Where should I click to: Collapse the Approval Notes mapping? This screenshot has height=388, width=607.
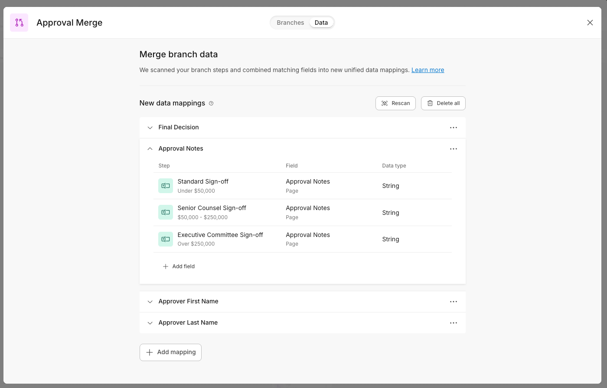(x=150, y=149)
